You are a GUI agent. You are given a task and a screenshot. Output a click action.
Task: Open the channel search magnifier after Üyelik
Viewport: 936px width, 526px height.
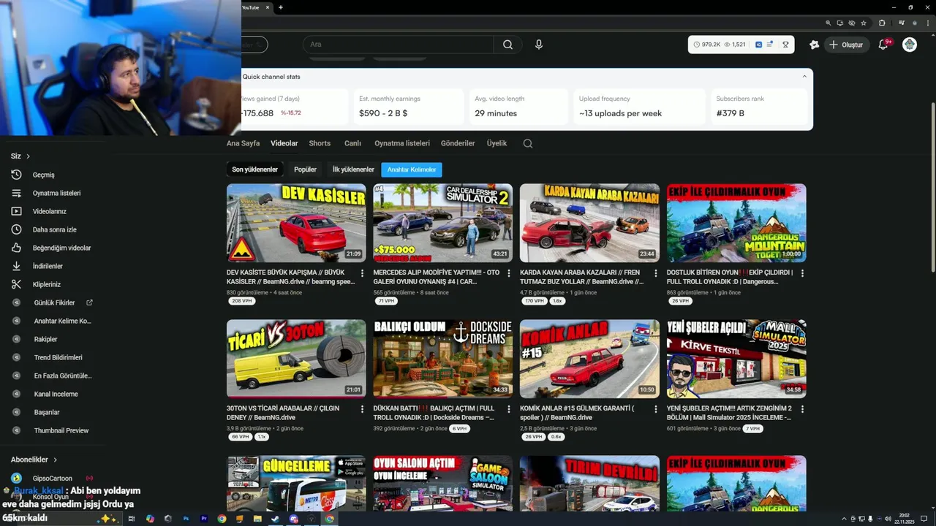(x=528, y=143)
